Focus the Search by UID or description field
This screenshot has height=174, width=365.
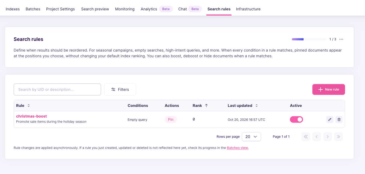point(57,89)
